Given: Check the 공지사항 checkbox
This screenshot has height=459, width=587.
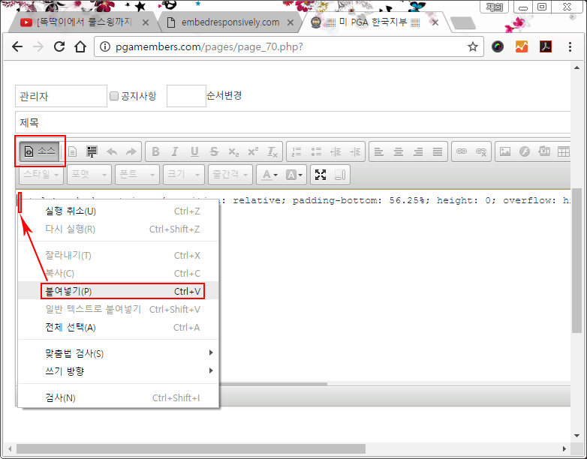Looking at the screenshot, I should [114, 96].
